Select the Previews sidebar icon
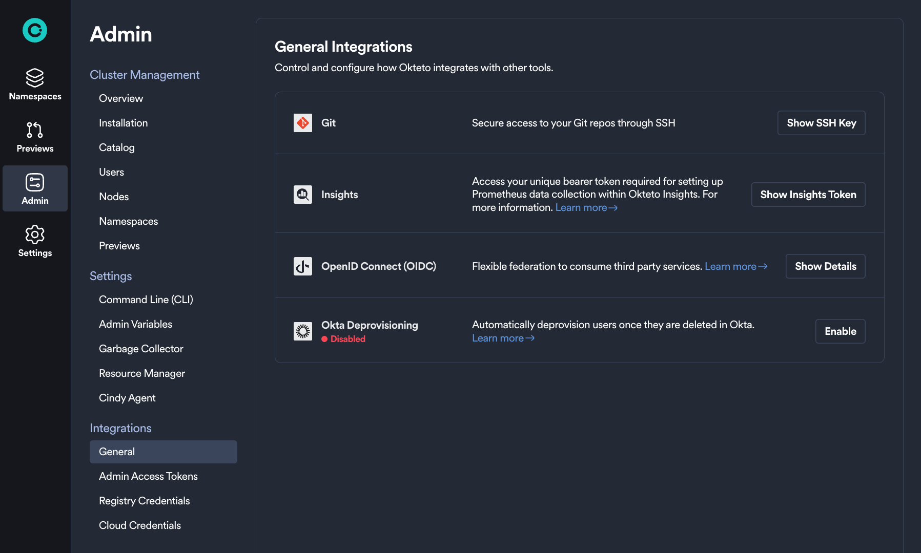This screenshot has height=553, width=921. (34, 137)
